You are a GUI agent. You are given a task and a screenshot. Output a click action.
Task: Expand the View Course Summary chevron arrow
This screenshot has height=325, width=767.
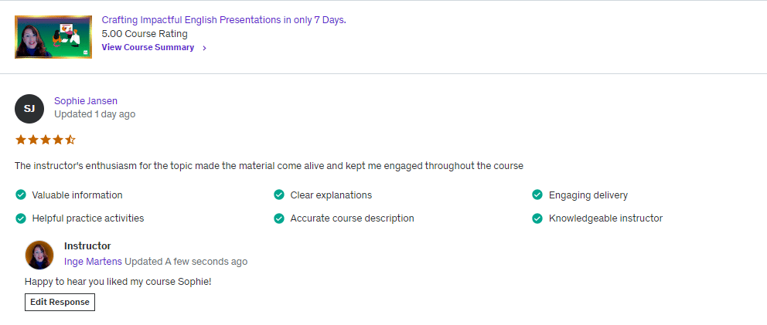coord(204,48)
